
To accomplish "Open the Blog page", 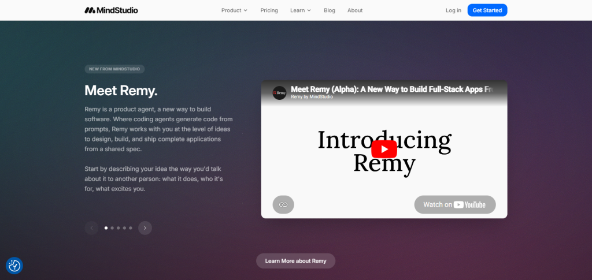I will 330,10.
